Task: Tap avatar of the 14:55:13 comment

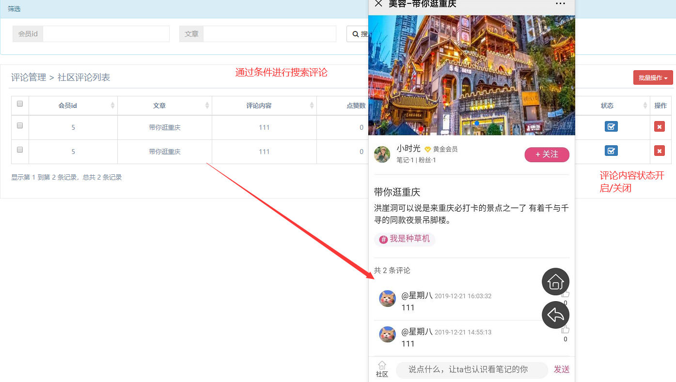Action: 387,335
